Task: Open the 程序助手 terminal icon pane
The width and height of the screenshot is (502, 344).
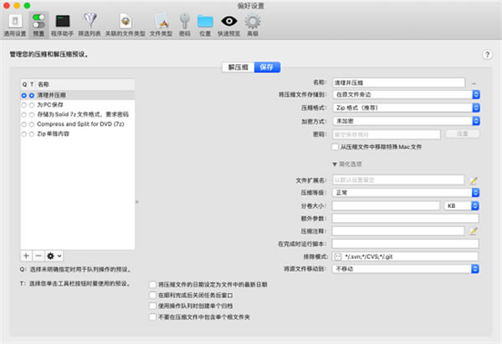Action: (x=62, y=23)
